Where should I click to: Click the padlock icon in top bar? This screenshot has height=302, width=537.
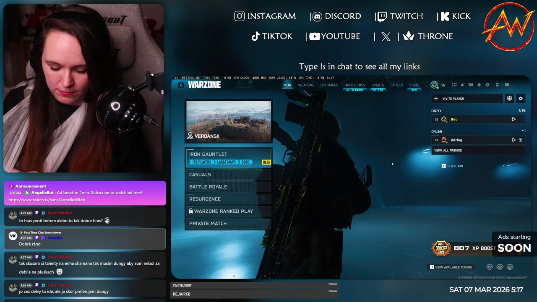[x=462, y=85]
